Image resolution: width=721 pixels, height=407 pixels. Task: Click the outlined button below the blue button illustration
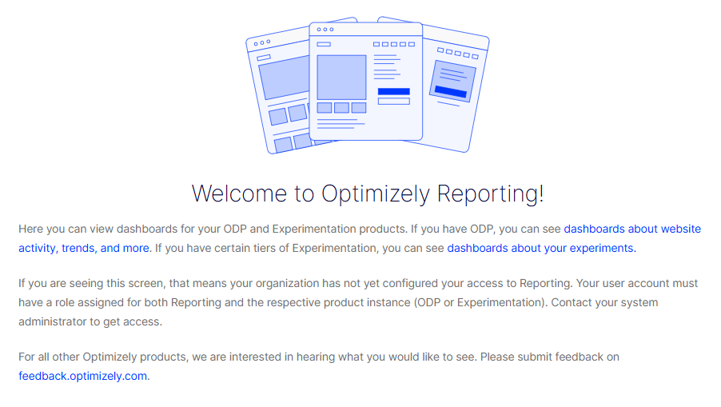[393, 102]
